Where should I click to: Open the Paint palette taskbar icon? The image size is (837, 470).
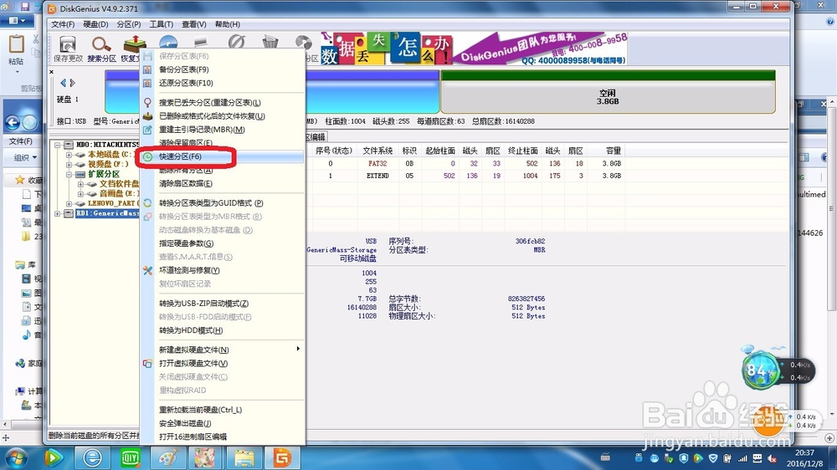pos(167,457)
